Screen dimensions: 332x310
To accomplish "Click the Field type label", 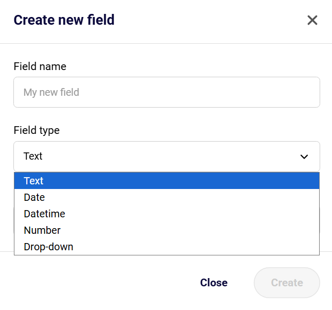I will tap(37, 130).
